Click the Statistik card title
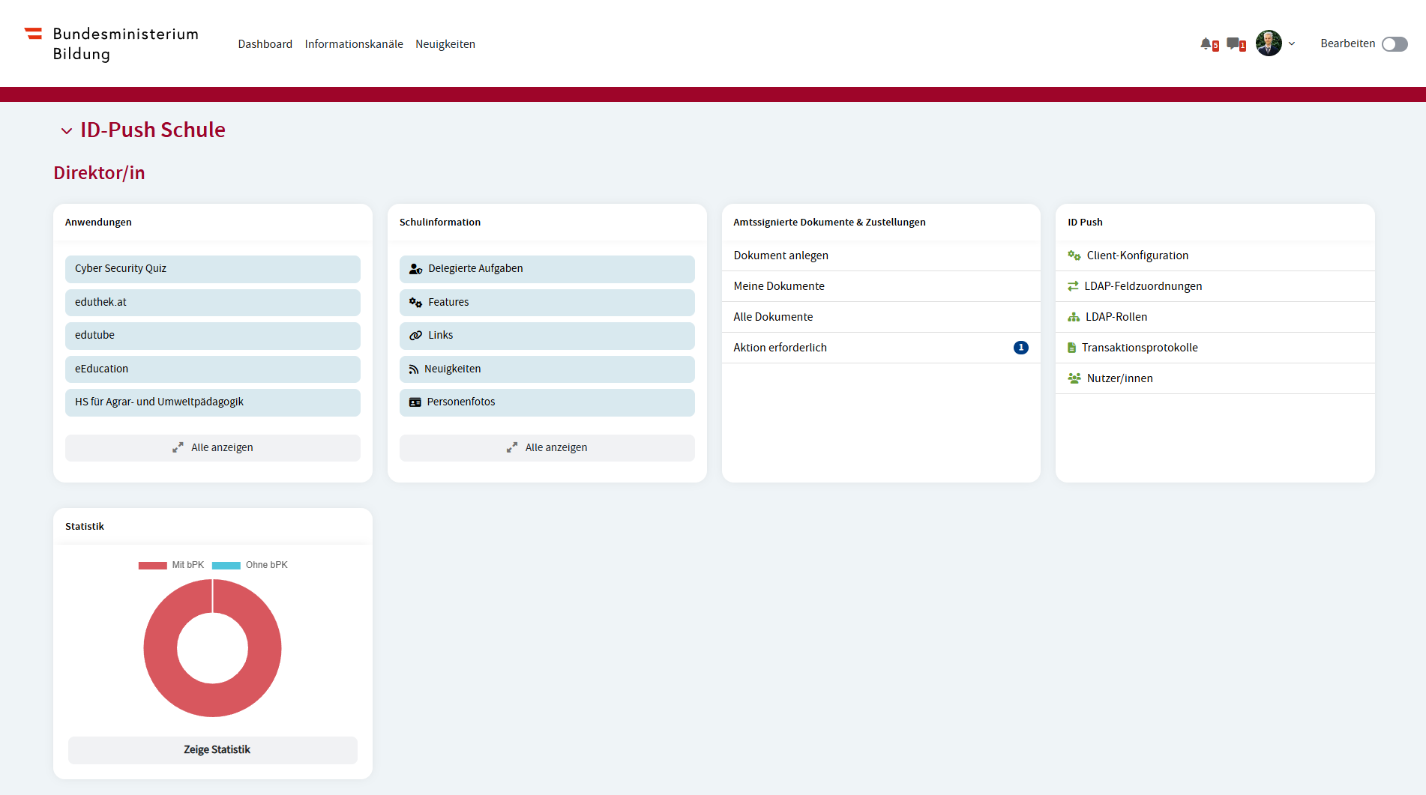This screenshot has width=1426, height=795. click(85, 527)
